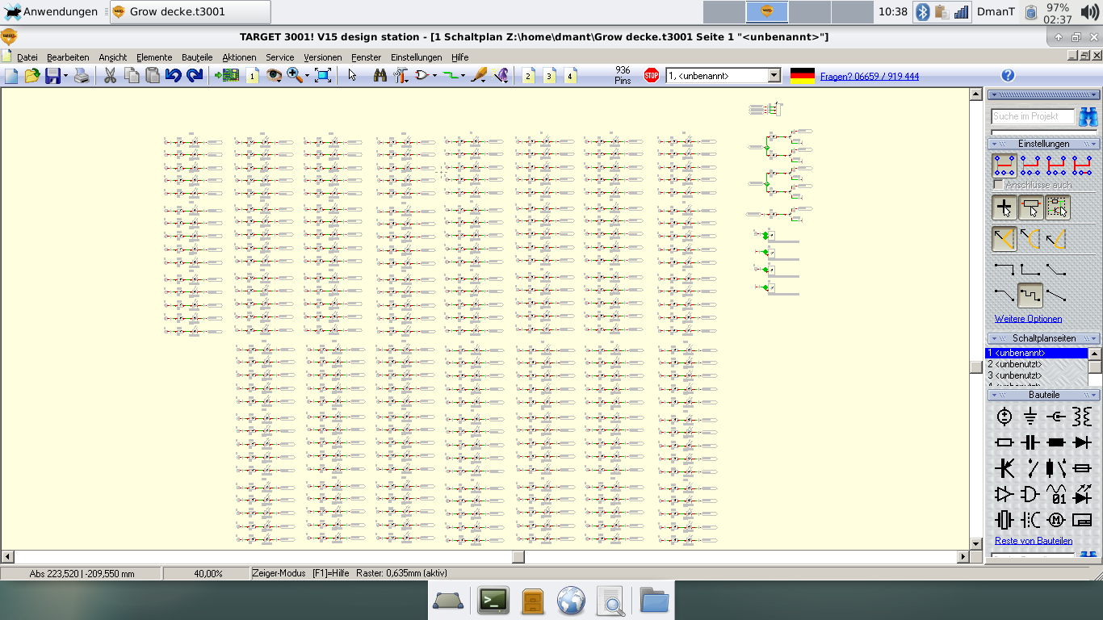Open a project with the folder icon
This screenshot has height=620, width=1103.
tap(32, 76)
